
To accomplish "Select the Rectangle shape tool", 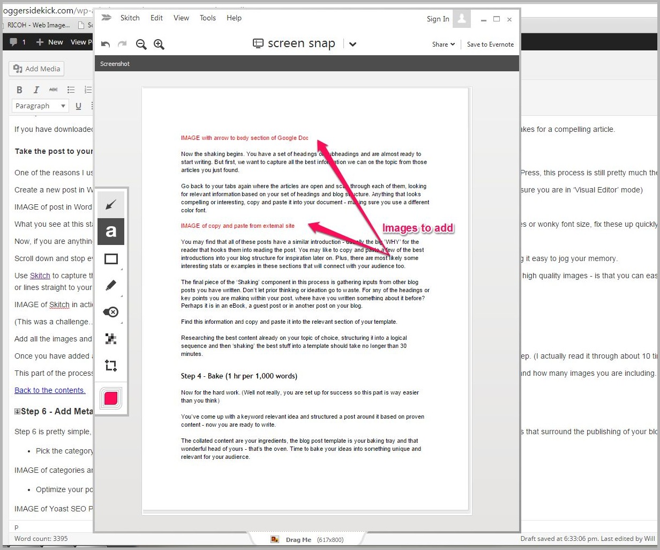I will (x=111, y=259).
